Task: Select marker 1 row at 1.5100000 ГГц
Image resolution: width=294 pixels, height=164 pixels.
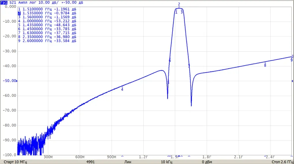Action: pos(47,9)
